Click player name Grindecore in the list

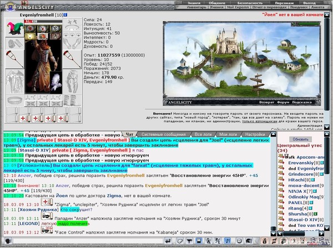click(x=301, y=174)
